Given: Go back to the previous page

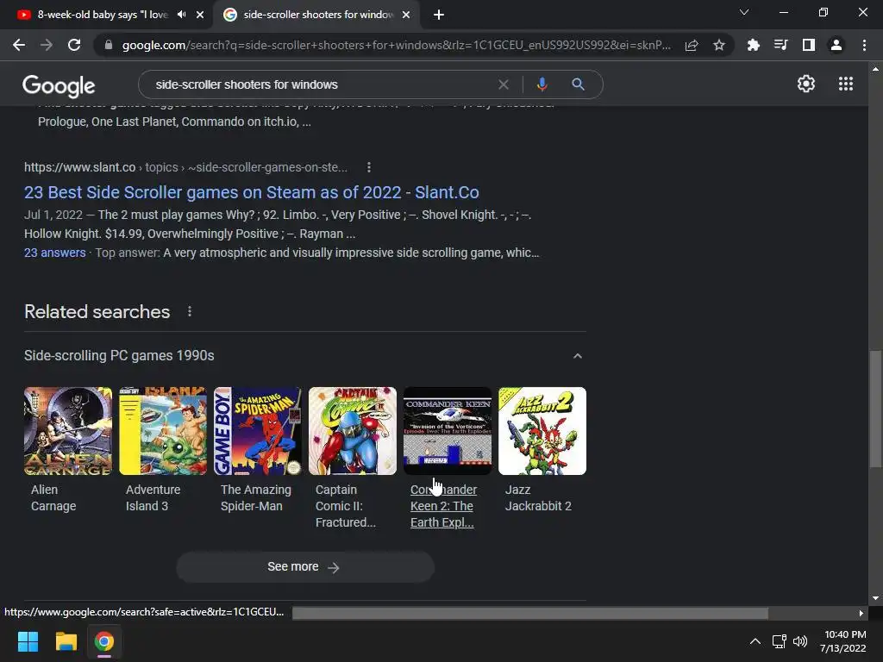Looking at the screenshot, I should [x=19, y=45].
